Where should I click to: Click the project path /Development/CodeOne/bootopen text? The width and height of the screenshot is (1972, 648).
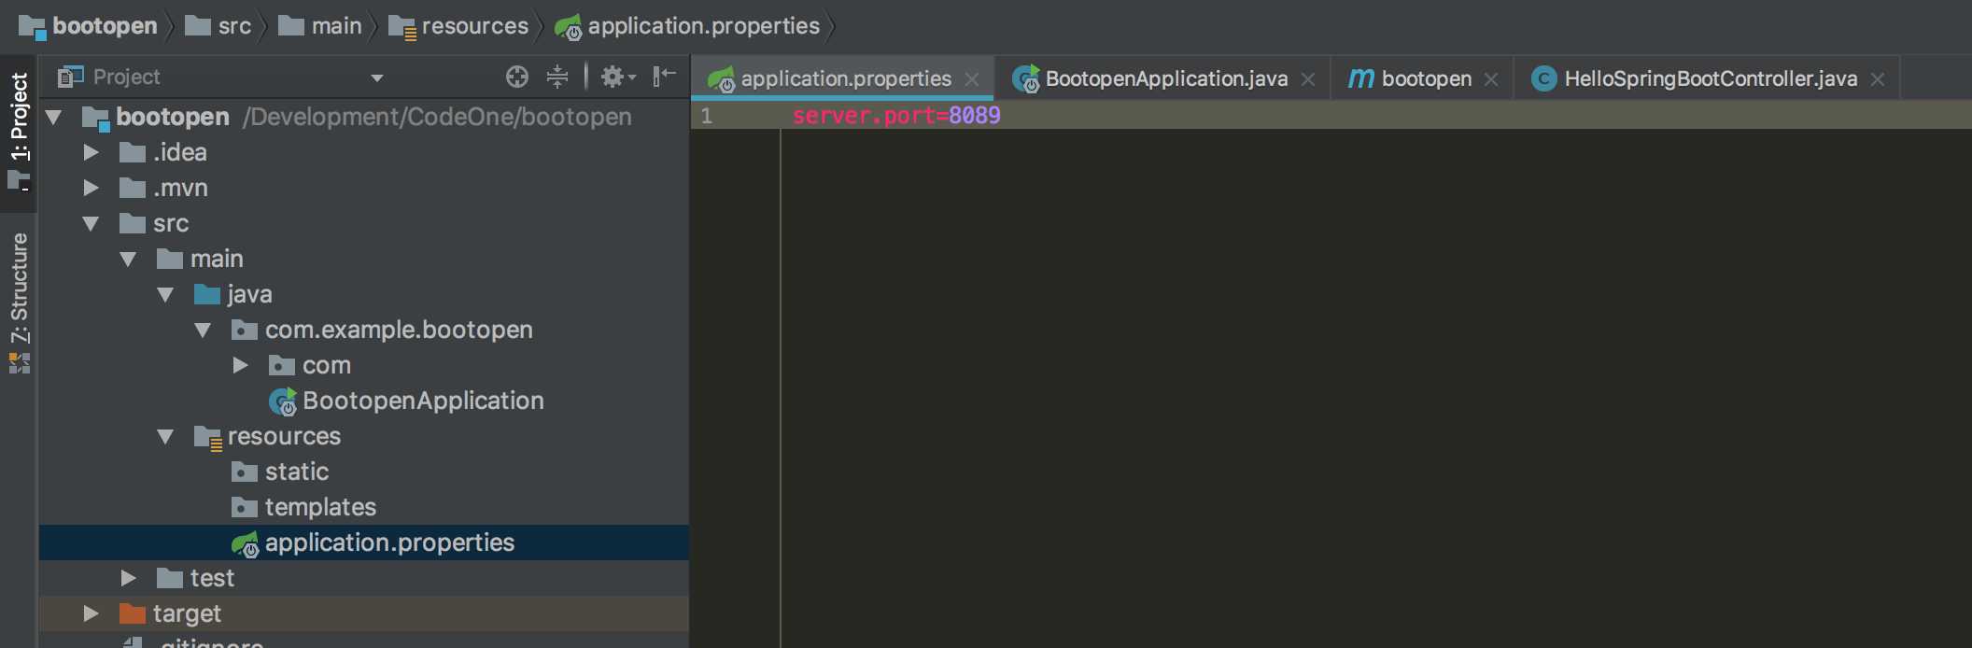click(x=437, y=117)
